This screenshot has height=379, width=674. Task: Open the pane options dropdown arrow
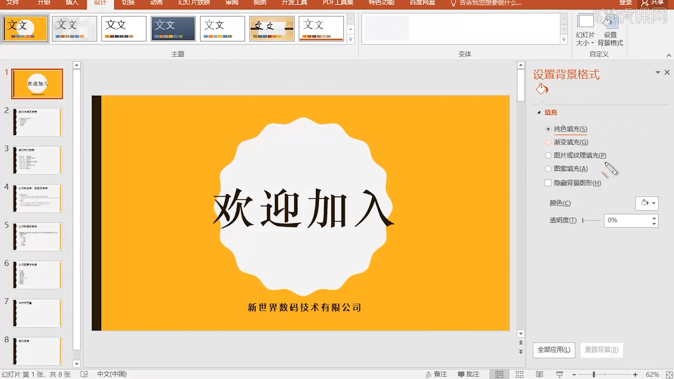pos(658,72)
